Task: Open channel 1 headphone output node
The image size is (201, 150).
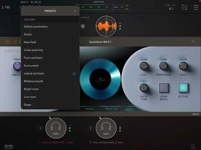Action: click(56, 128)
